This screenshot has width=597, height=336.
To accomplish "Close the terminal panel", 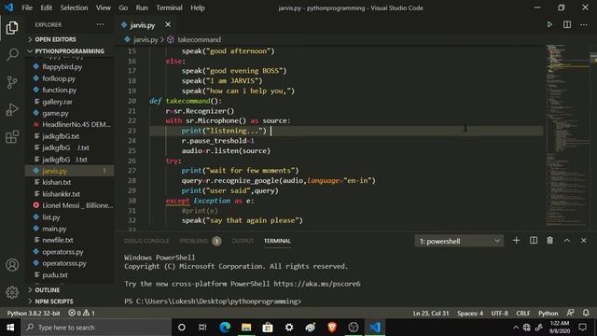I will [584, 241].
